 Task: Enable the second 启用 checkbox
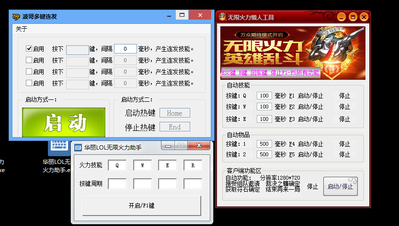tap(29, 60)
